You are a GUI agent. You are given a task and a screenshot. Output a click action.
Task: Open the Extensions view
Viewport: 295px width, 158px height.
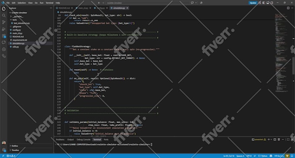click(x=4, y=36)
